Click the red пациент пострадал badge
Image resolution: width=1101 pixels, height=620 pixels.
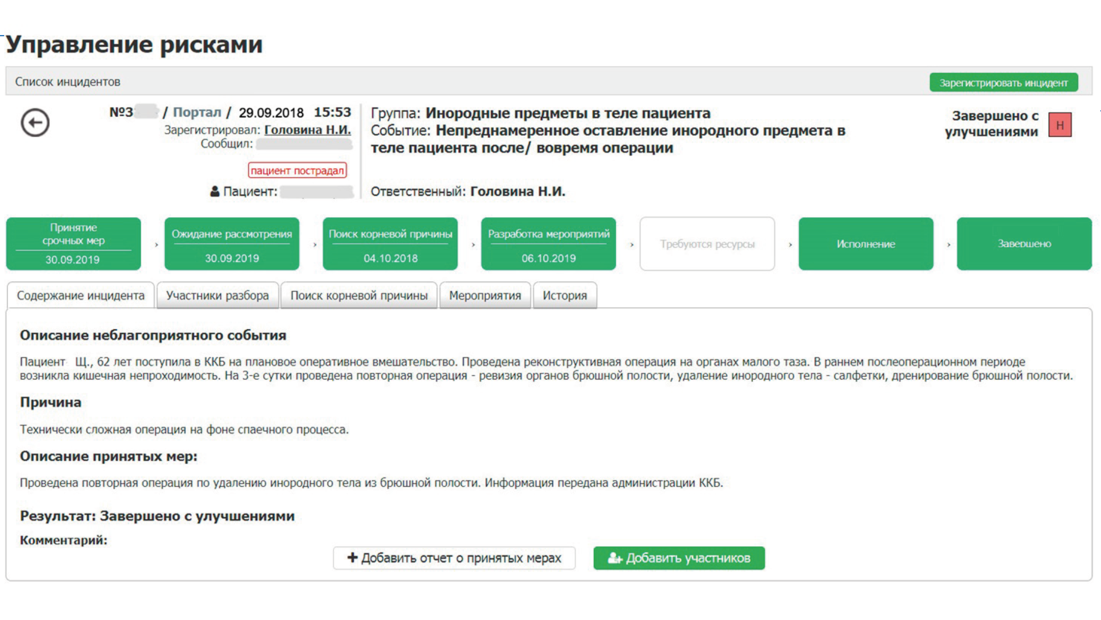[x=297, y=171]
